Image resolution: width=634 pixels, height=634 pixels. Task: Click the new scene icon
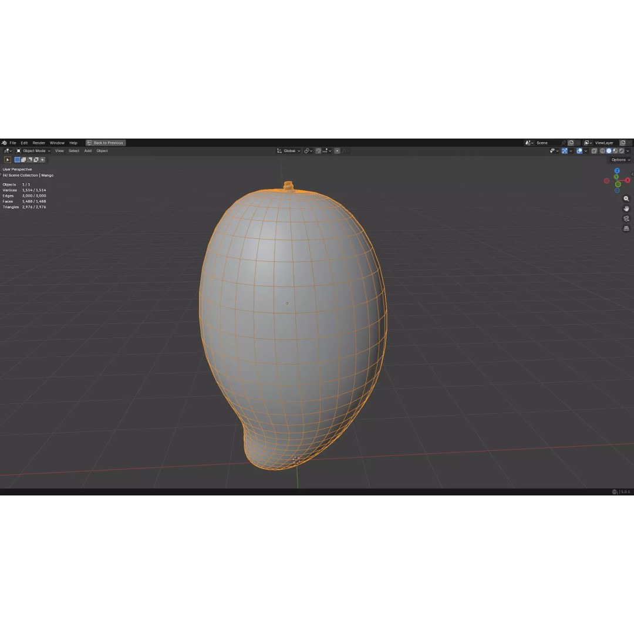(571, 143)
